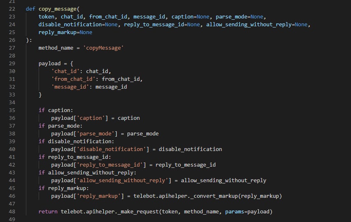Click the function name copy_message
The image size is (351, 222).
pyautogui.click(x=58, y=9)
